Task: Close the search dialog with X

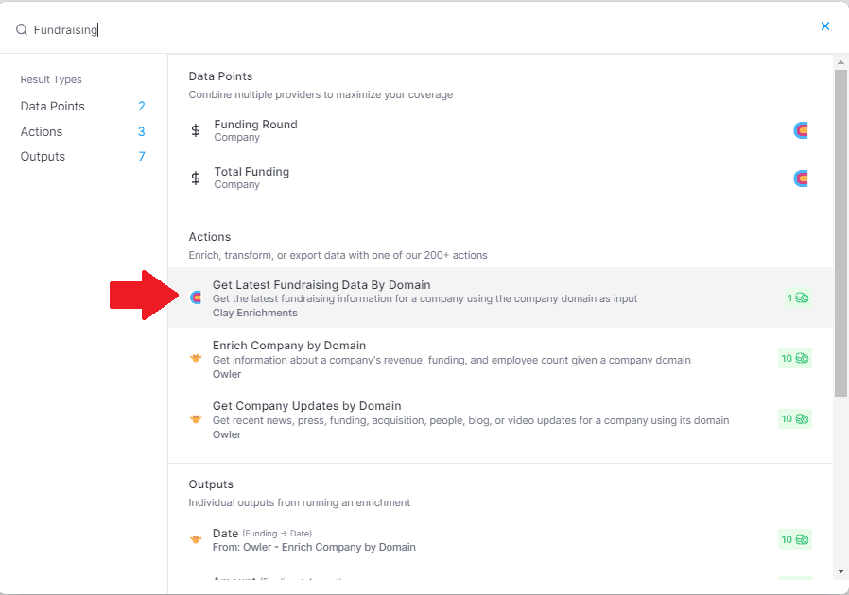Action: point(825,26)
